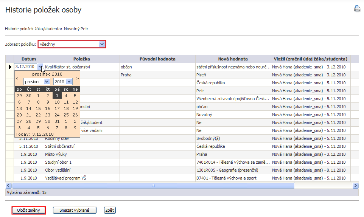Click horizontal scrollbar right arrow

355,186
